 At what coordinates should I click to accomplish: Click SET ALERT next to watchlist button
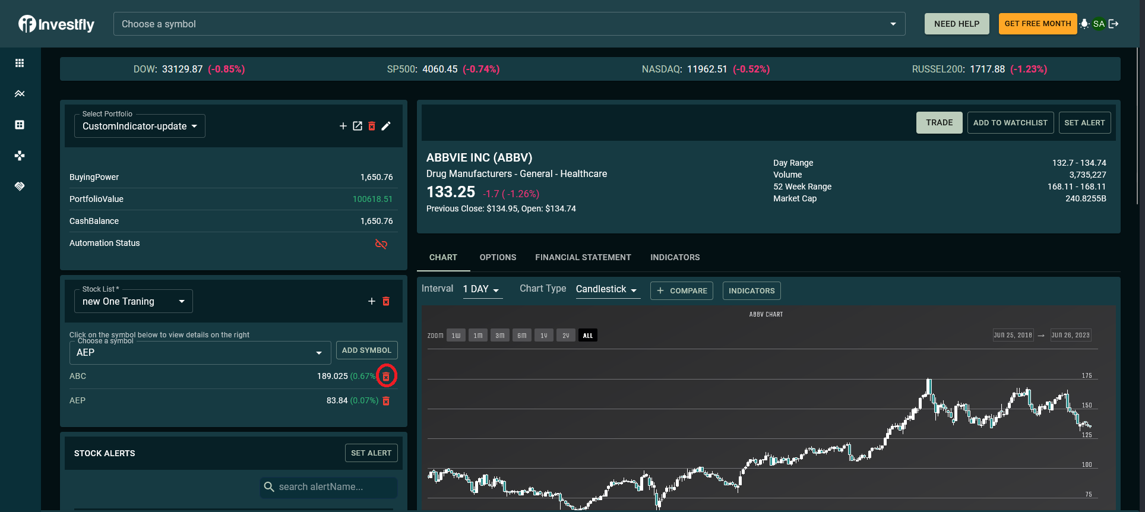pyautogui.click(x=1084, y=123)
